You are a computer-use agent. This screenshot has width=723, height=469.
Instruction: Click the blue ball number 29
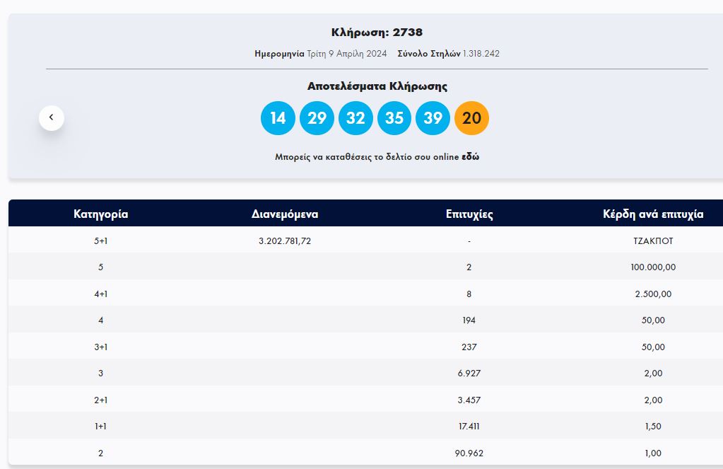point(317,118)
